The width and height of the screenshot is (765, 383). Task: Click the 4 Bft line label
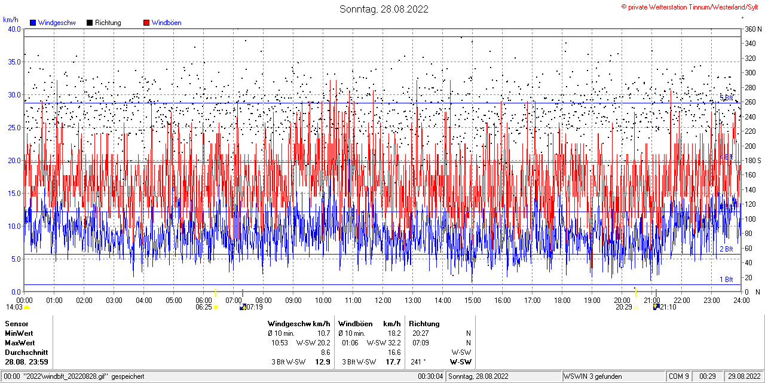[x=726, y=157]
